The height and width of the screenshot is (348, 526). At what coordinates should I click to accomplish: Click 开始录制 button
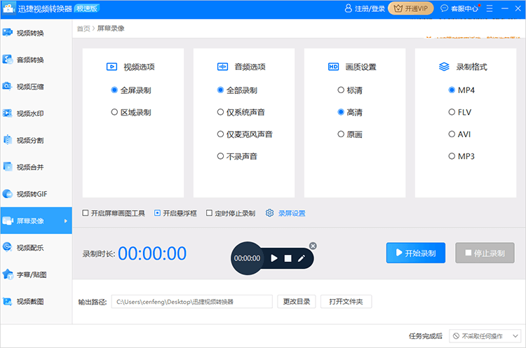[x=415, y=253]
